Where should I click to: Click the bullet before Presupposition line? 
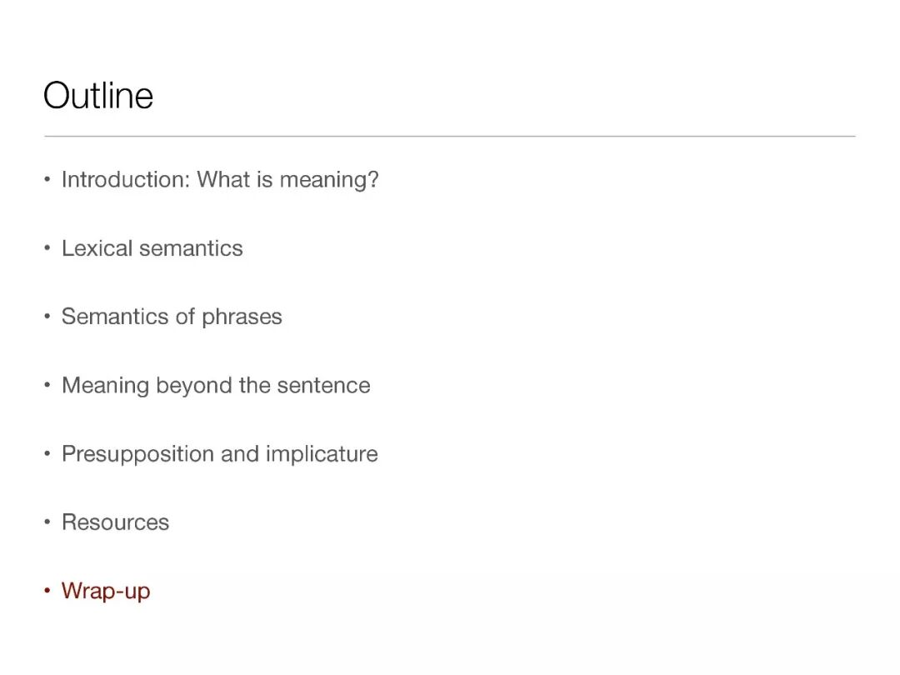click(x=47, y=455)
